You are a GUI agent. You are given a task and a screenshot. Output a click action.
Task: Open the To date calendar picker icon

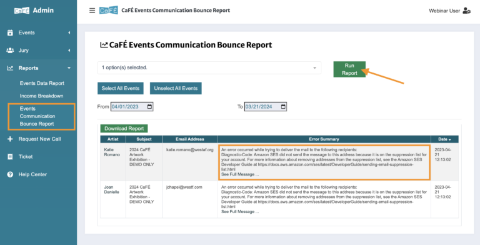[283, 107]
